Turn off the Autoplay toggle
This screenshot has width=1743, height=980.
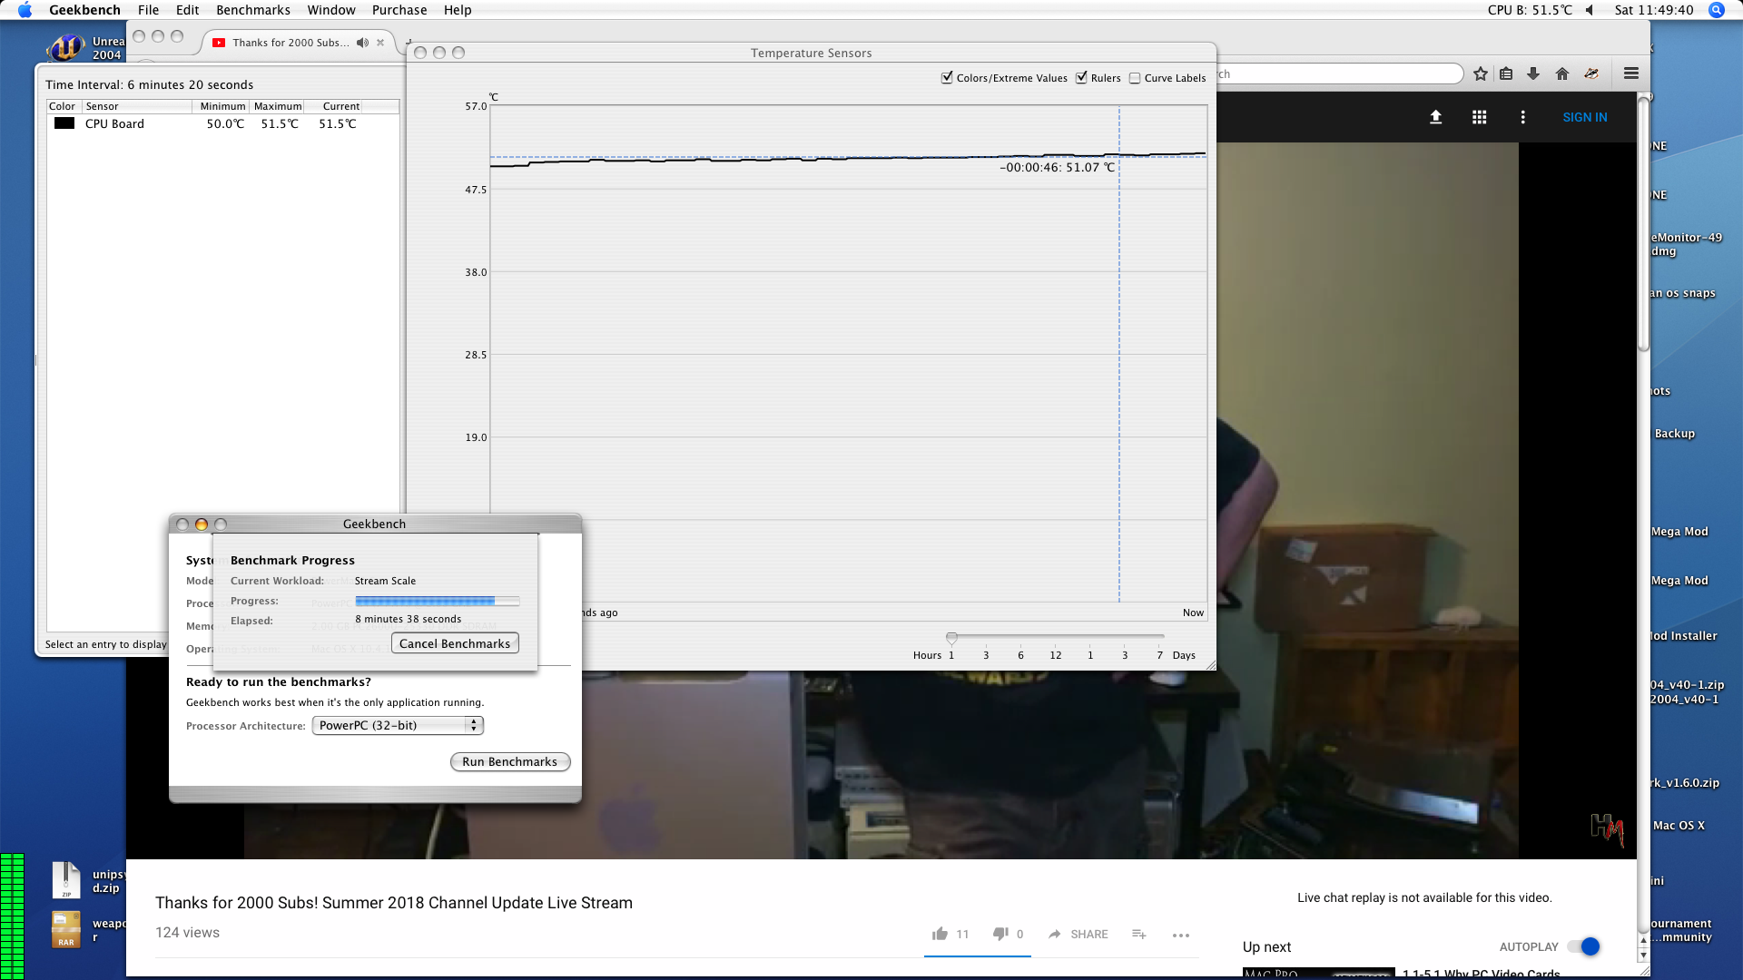[x=1589, y=946]
